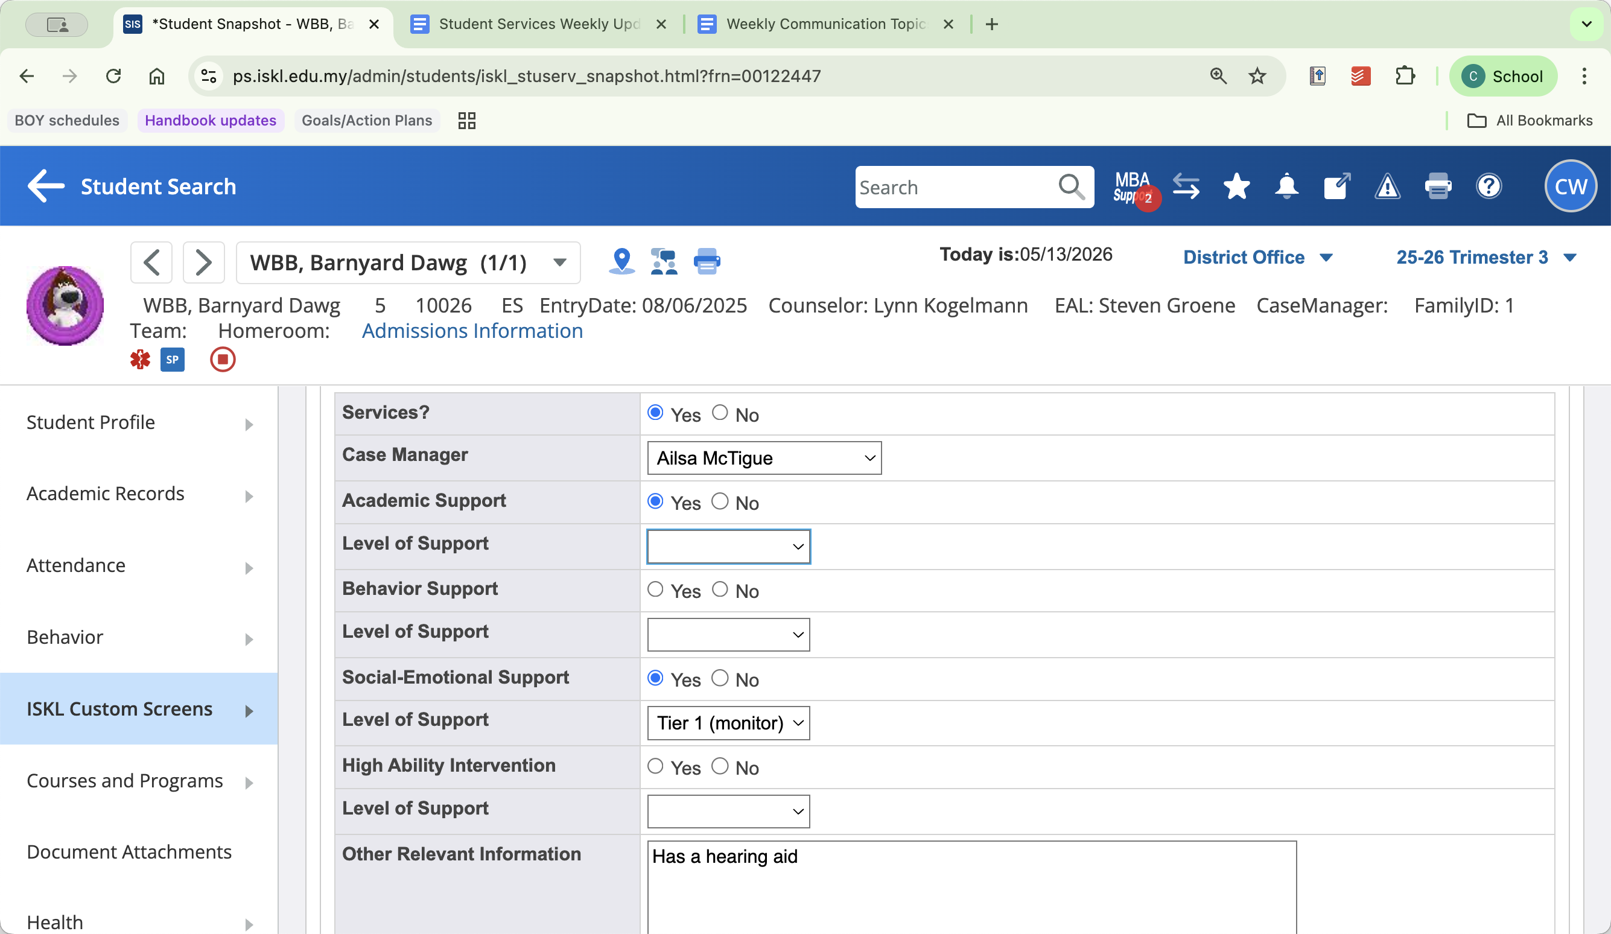Click the Other Relevant Information text area
This screenshot has height=934, width=1611.
tap(971, 888)
